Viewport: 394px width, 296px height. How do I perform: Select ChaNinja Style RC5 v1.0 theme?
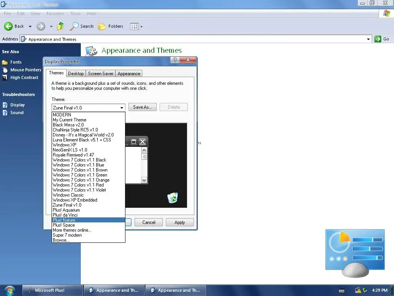(88, 130)
